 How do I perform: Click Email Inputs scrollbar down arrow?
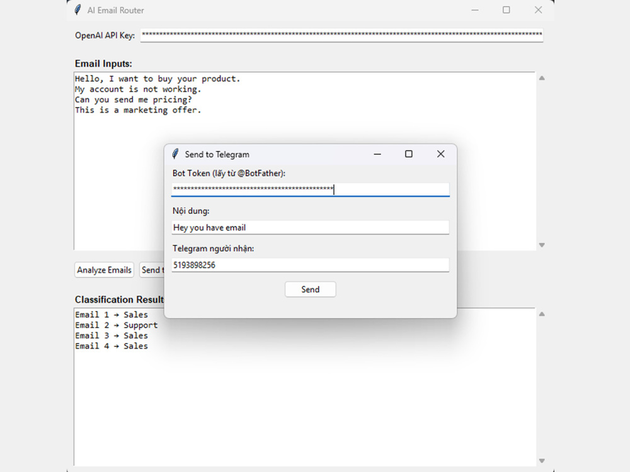pos(542,245)
